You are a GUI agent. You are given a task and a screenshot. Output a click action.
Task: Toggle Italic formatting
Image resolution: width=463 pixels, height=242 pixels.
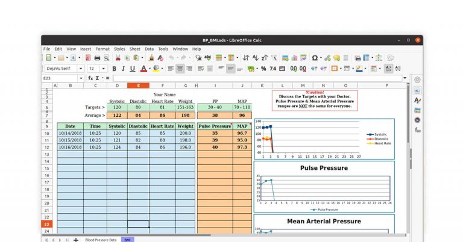coord(123,69)
